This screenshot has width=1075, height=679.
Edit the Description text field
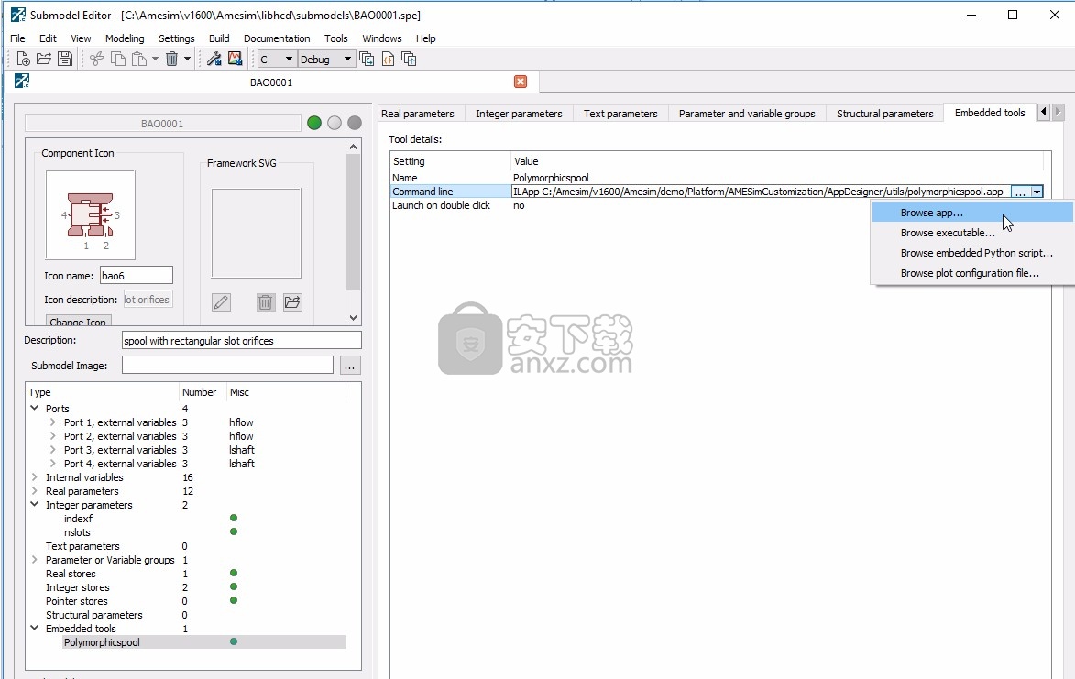tap(241, 341)
